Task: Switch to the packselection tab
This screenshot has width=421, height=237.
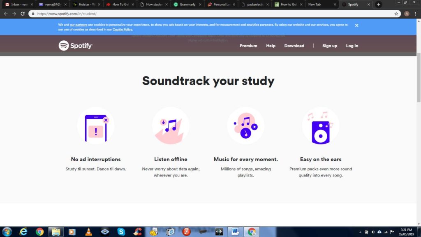Action: [x=254, y=5]
